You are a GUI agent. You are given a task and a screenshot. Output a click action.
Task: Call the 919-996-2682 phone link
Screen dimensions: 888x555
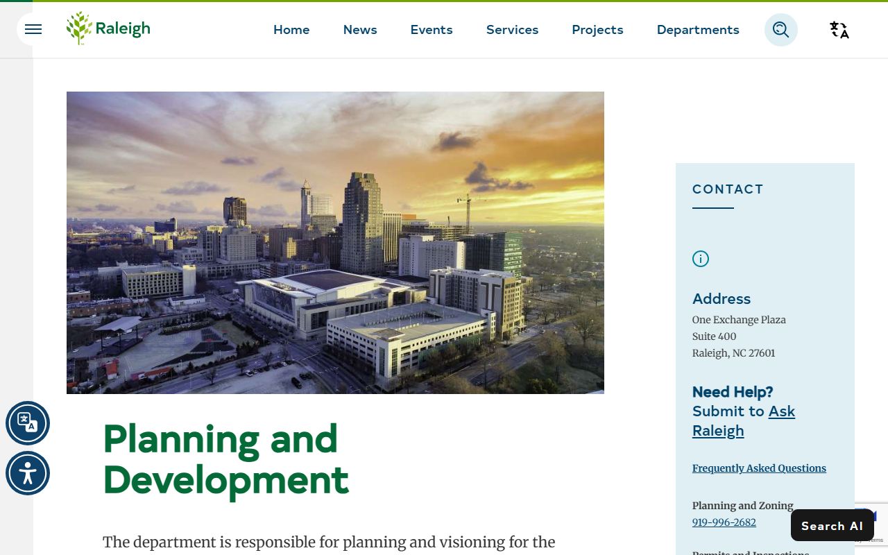pyautogui.click(x=724, y=522)
